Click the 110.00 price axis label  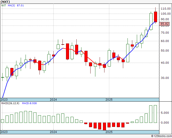[166, 9]
